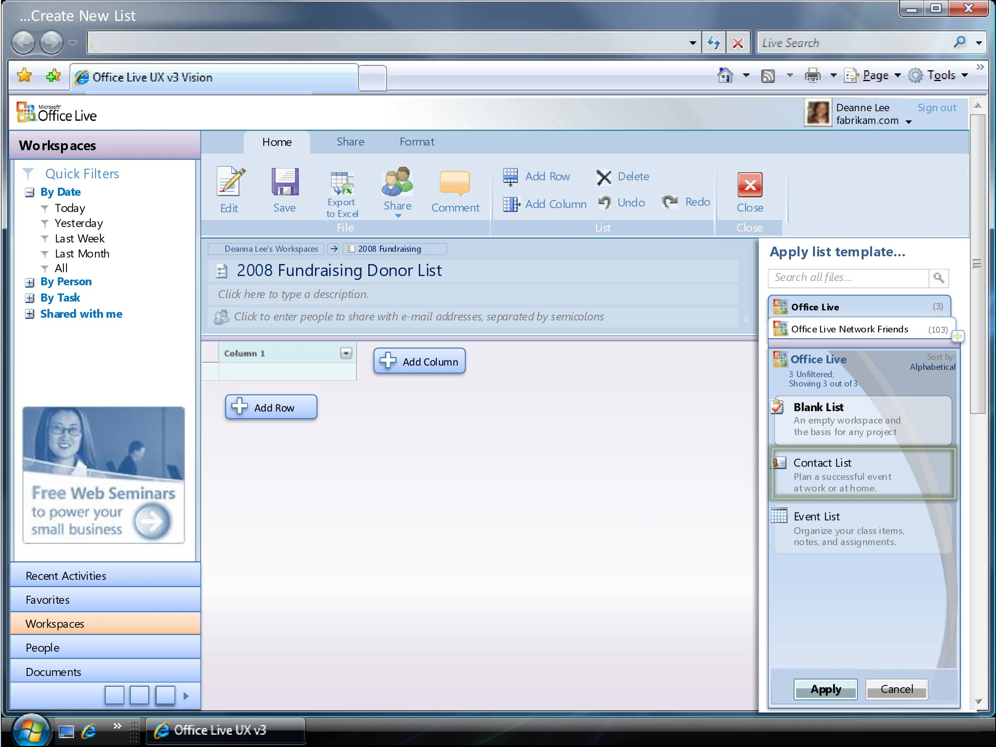Go back with the browser Back button
This screenshot has width=996, height=747.
(x=23, y=43)
